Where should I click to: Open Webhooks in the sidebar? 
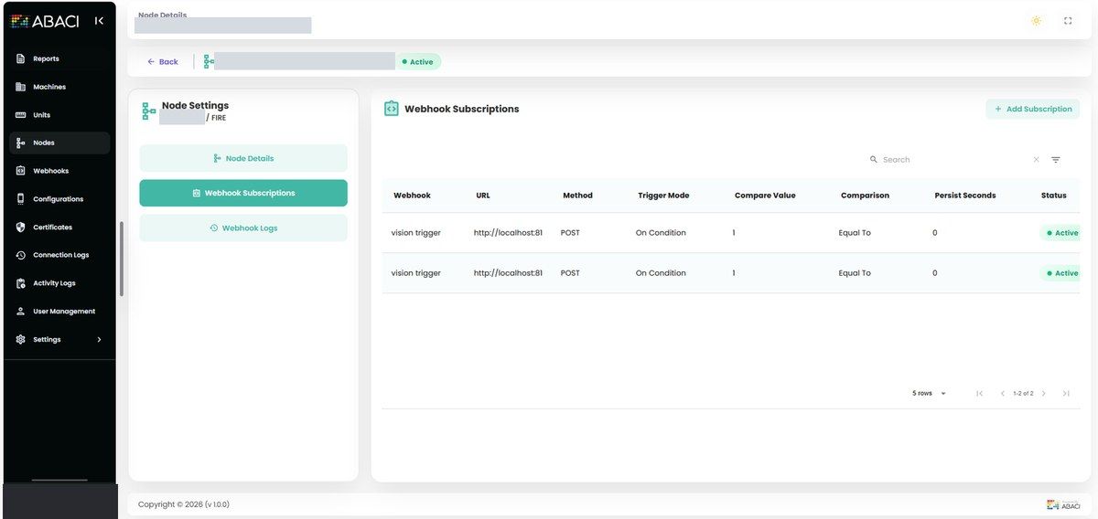point(59,171)
